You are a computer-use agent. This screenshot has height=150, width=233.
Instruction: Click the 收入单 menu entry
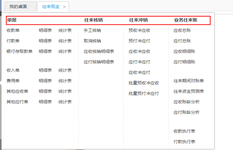[x=13, y=70]
